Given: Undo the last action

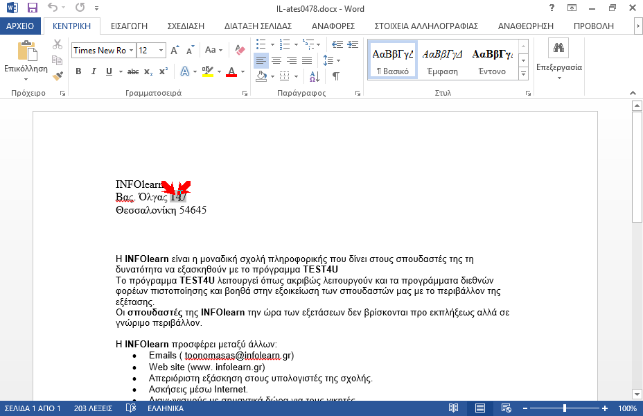Looking at the screenshot, I should 53,8.
